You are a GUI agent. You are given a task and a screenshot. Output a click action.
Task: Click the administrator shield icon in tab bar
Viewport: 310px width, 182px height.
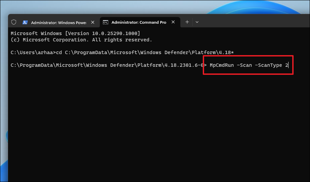coord(14,22)
